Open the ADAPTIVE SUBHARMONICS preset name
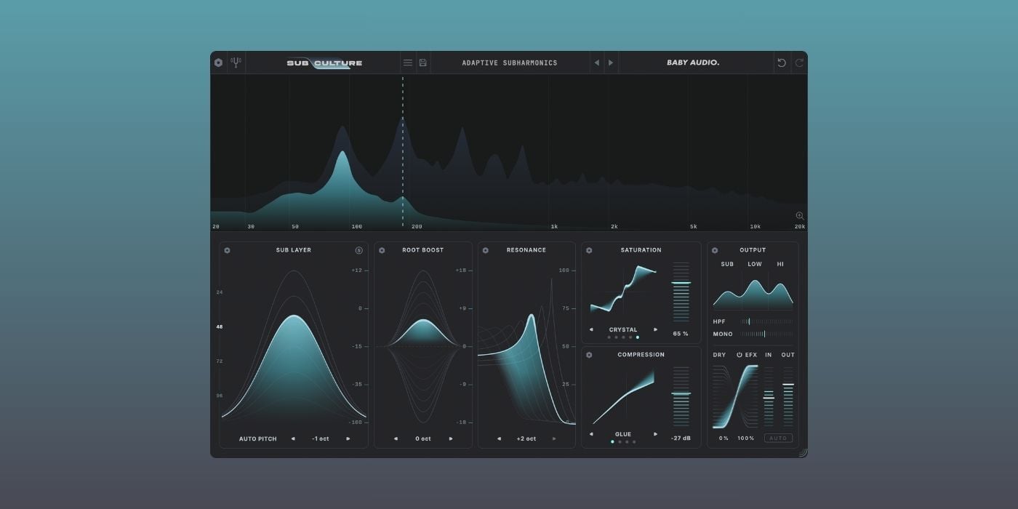This screenshot has height=509, width=1018. (510, 63)
